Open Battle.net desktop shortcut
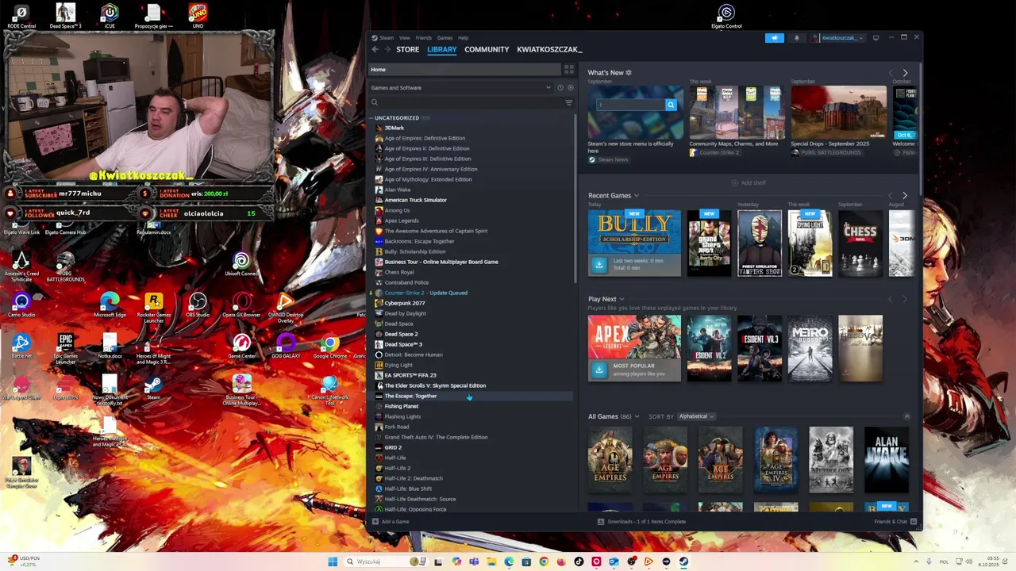This screenshot has height=571, width=1016. coord(21,347)
